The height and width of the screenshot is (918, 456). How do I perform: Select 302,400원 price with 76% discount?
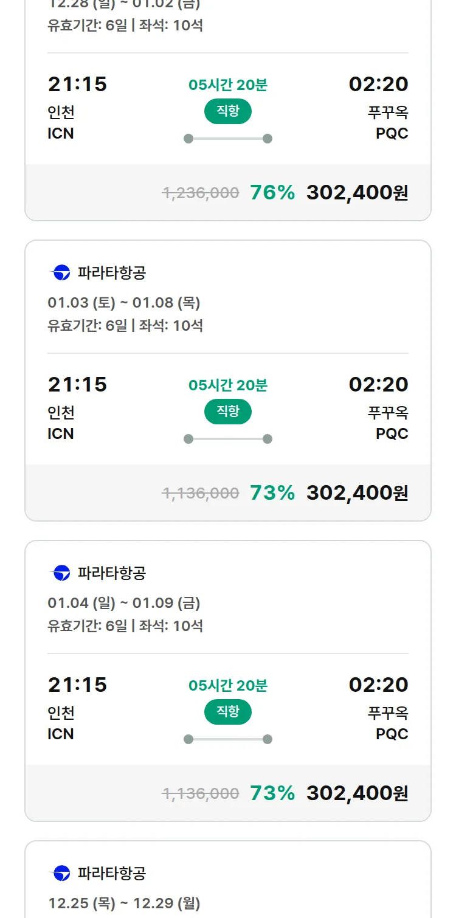pyautogui.click(x=357, y=193)
